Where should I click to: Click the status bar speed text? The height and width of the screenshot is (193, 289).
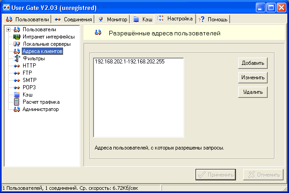pos(70,188)
